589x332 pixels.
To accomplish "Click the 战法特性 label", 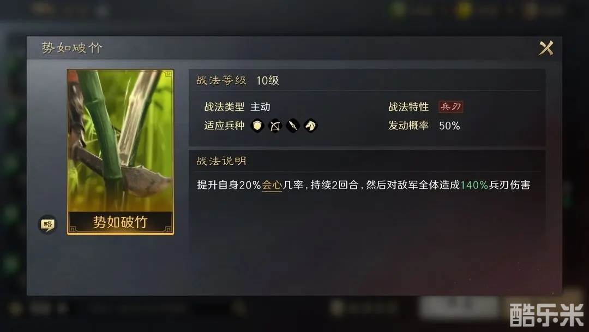I will pyautogui.click(x=408, y=107).
